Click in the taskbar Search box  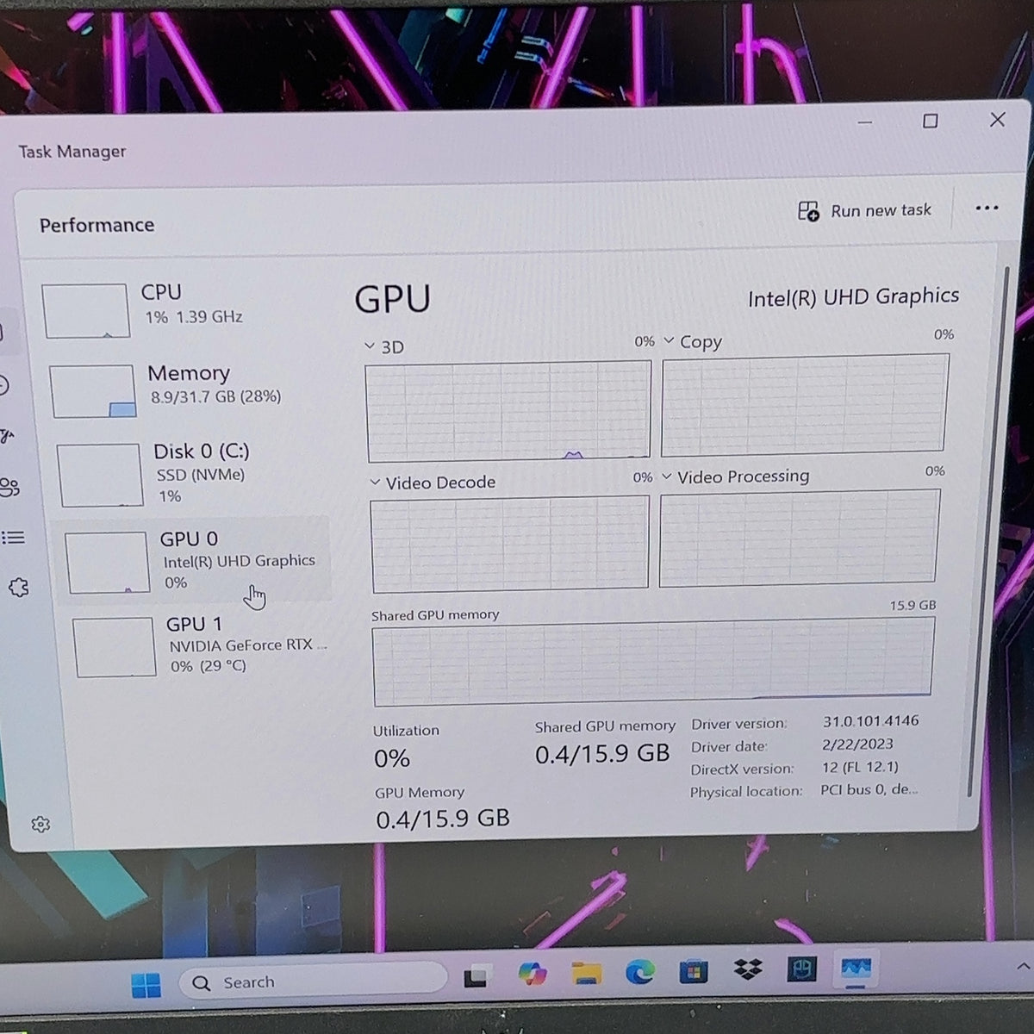coord(313,981)
